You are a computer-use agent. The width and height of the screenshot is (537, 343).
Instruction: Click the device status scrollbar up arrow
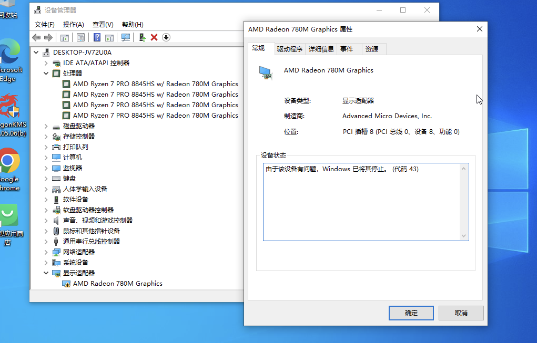[x=464, y=169]
